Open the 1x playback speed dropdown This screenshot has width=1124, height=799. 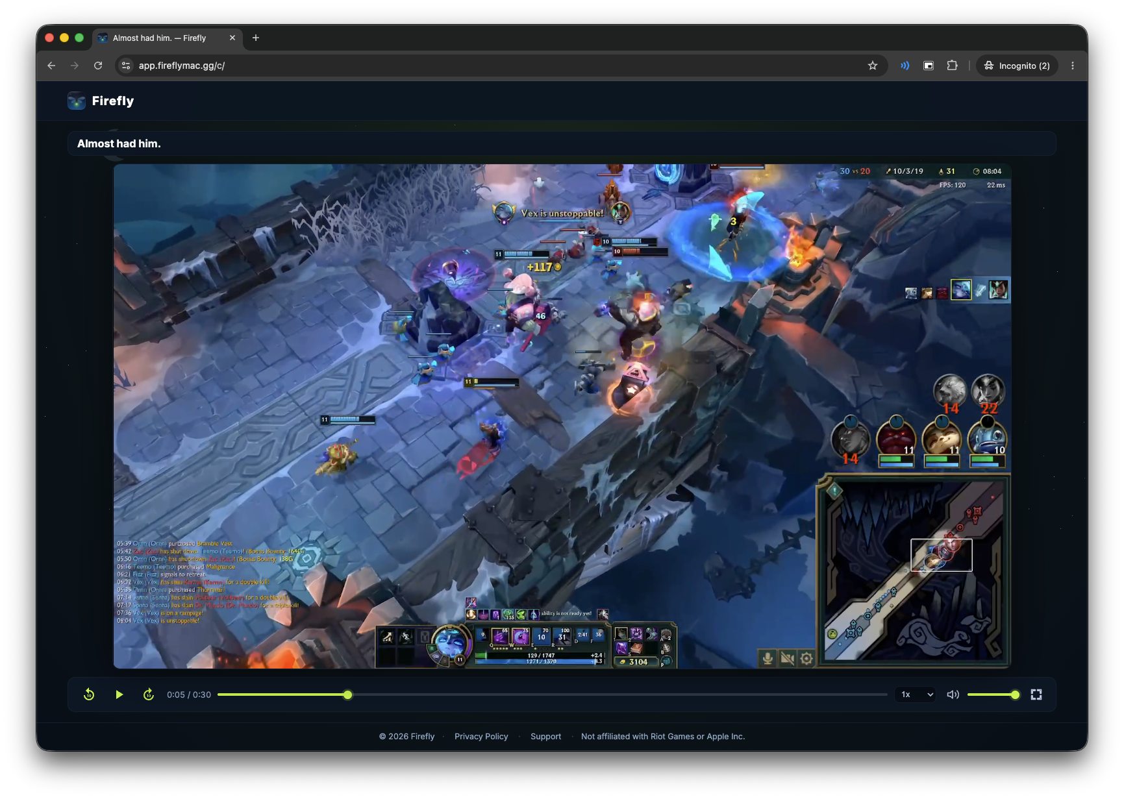pyautogui.click(x=916, y=695)
